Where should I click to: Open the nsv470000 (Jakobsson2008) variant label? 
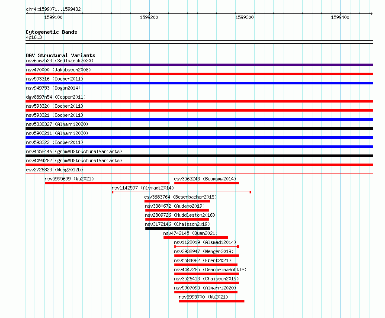click(x=58, y=70)
